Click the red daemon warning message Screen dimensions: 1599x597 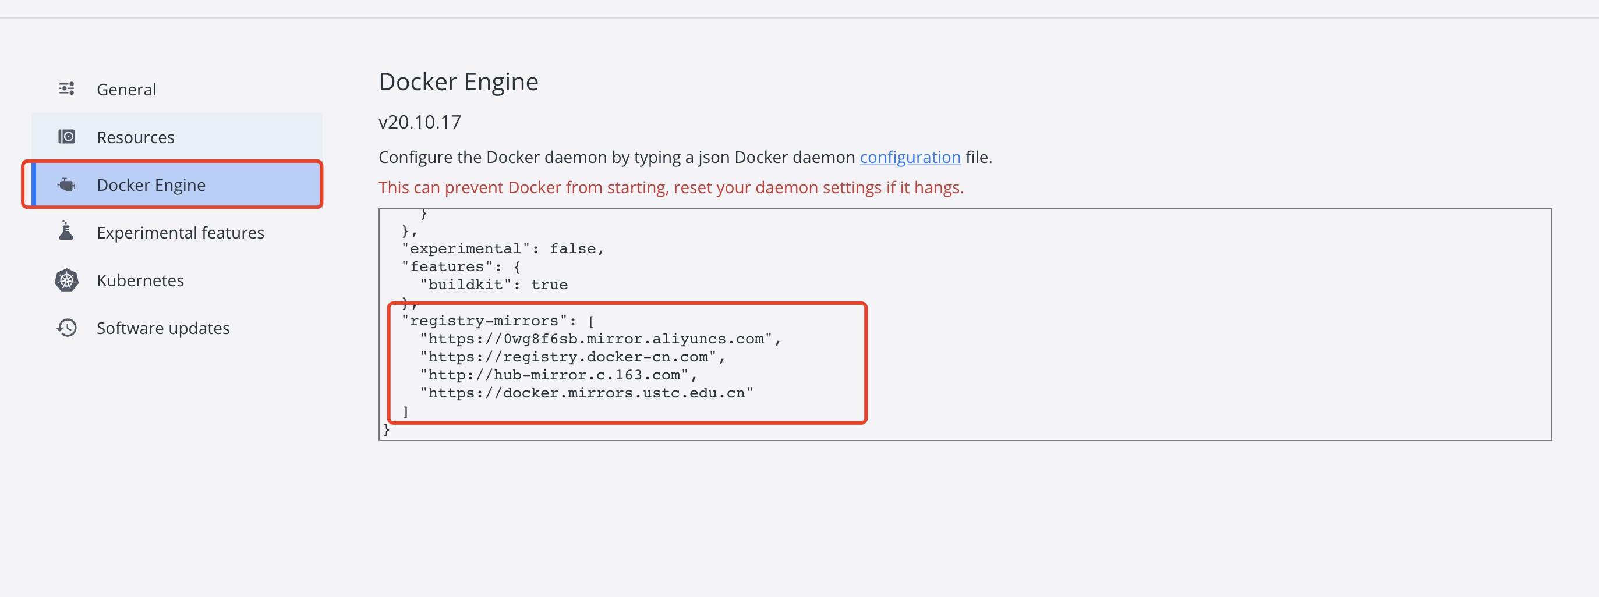pyautogui.click(x=670, y=187)
